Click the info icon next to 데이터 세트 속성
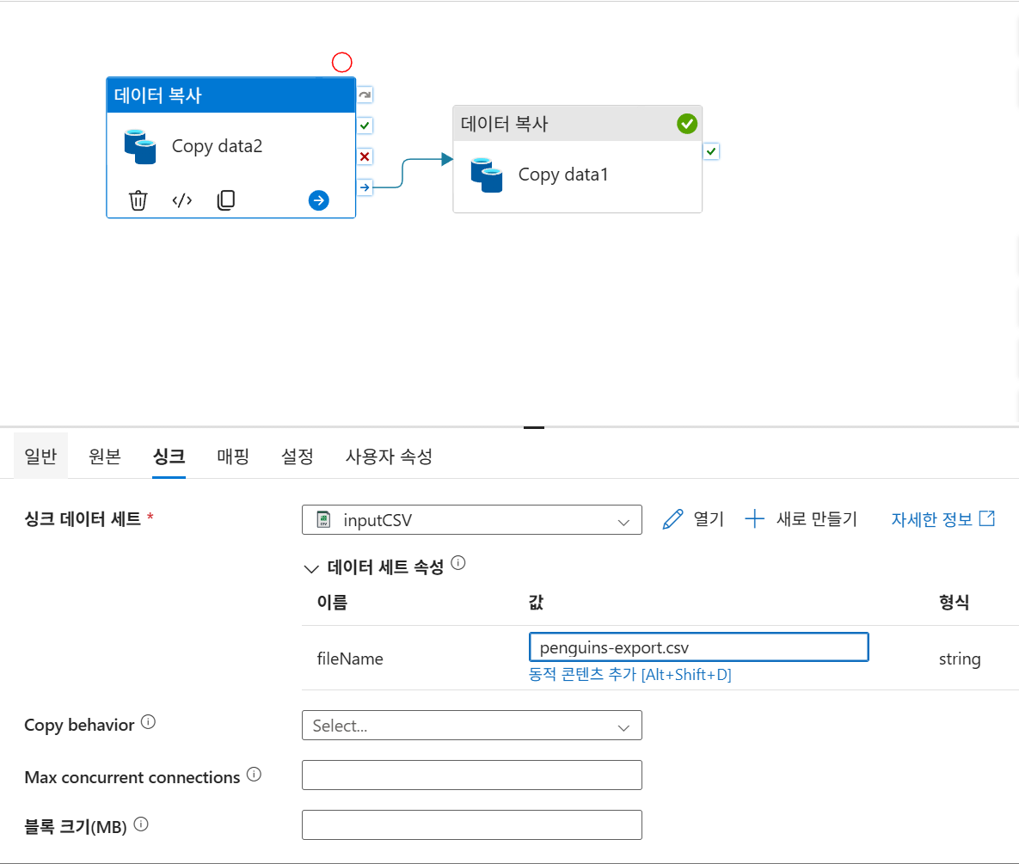This screenshot has width=1019, height=864. tap(458, 563)
